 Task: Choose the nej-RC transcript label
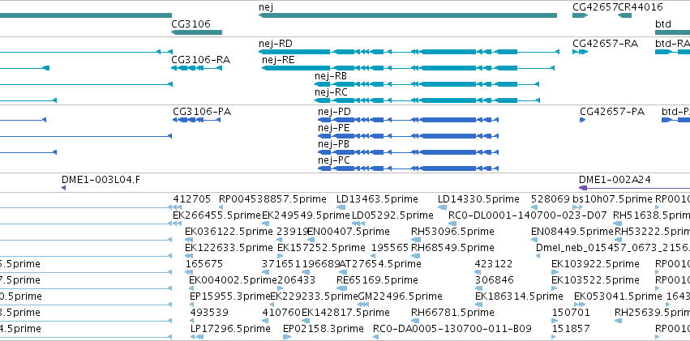coord(331,92)
